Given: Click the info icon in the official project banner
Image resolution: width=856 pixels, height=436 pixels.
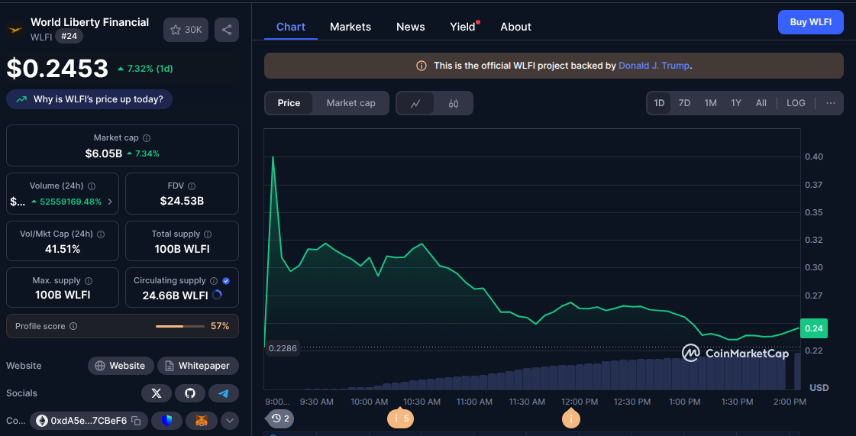Looking at the screenshot, I should (422, 66).
